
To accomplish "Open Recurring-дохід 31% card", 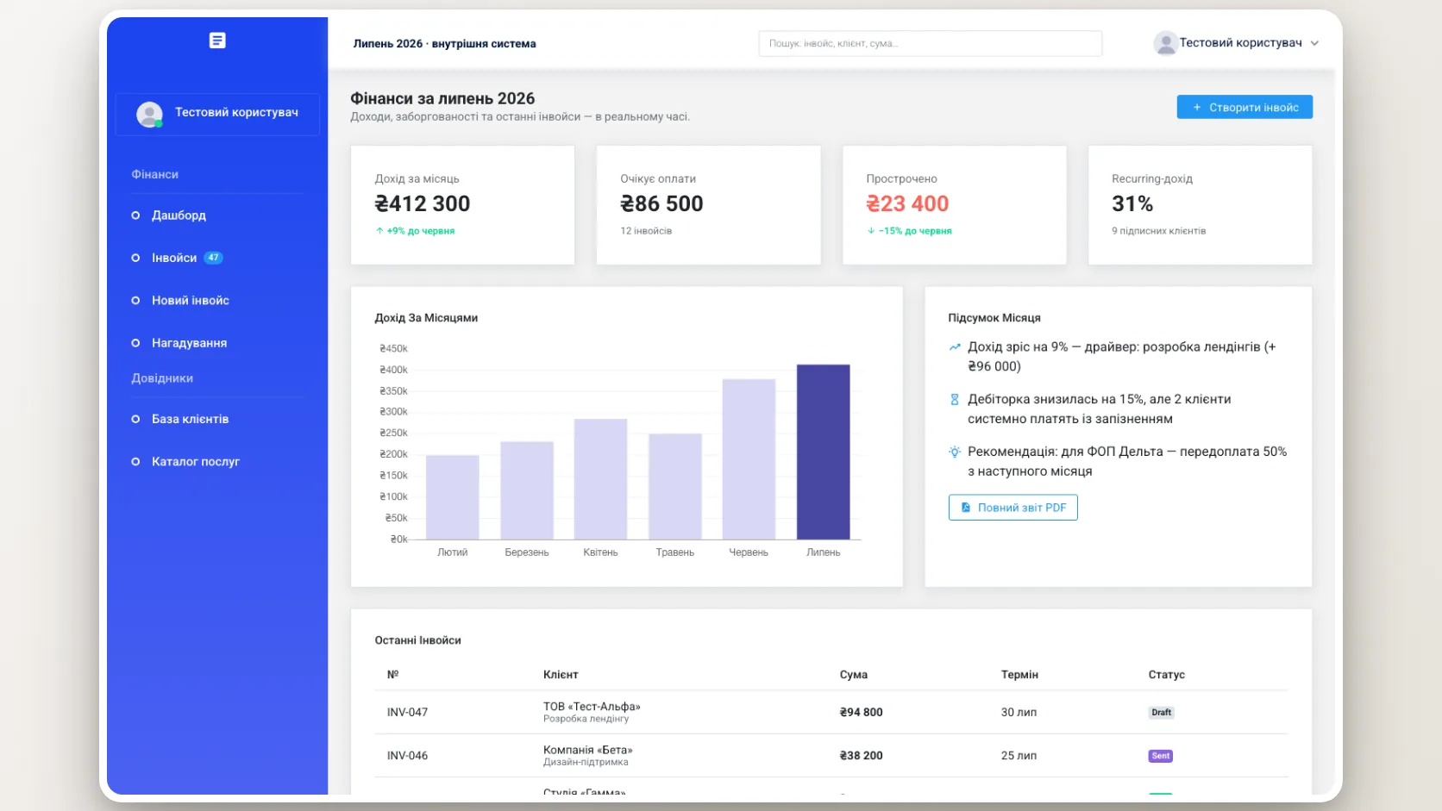I will point(1200,205).
